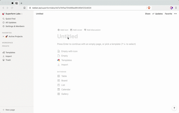Click the Trash text label
This screenshot has height=113, width=179.
8,60
